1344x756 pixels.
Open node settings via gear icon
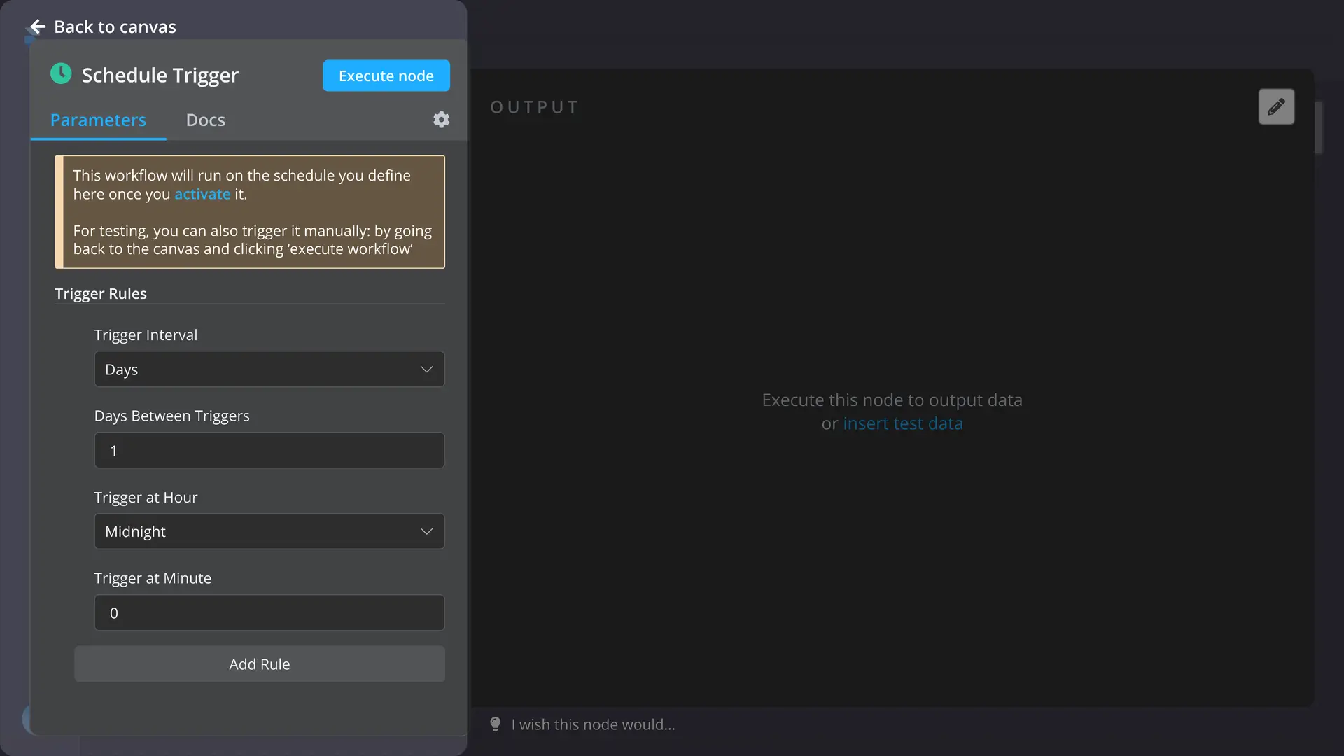(441, 120)
